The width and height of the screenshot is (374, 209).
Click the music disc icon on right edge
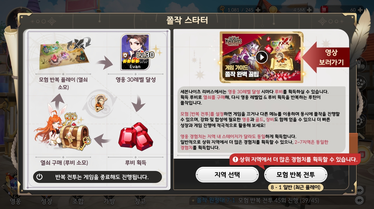click(361, 83)
